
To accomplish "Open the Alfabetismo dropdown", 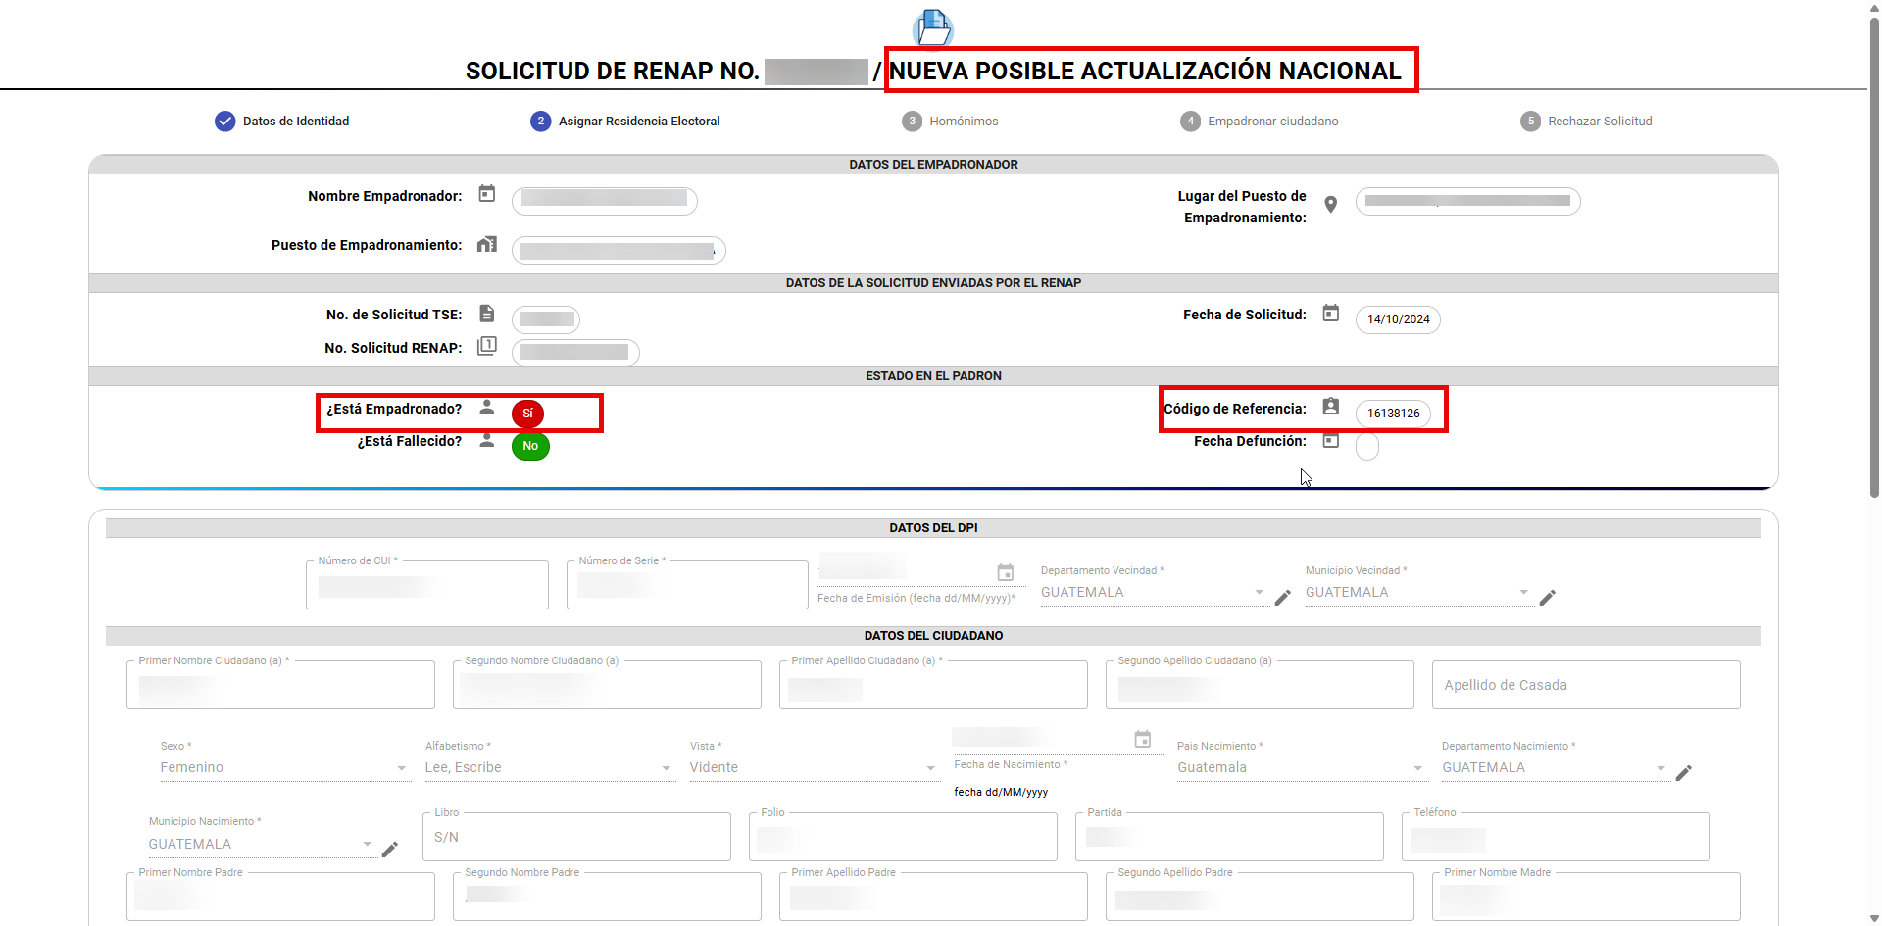I will click(548, 768).
